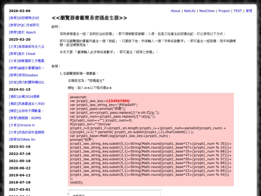Click the 名稱設定為 bookmark name line

(86, 81)
